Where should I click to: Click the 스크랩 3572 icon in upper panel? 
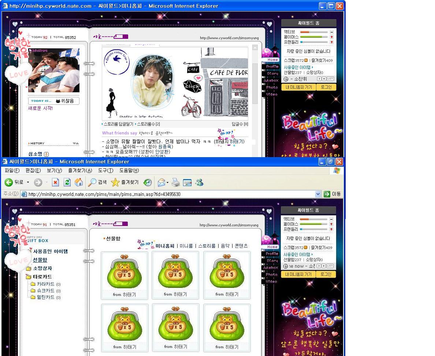pos(306,60)
